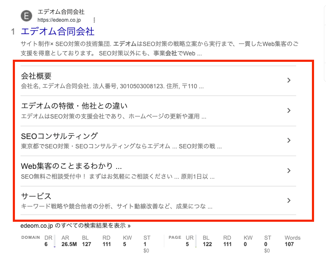The image size is (326, 261).
Task: Click the domain AR value 26.5M
Action: coord(69,244)
